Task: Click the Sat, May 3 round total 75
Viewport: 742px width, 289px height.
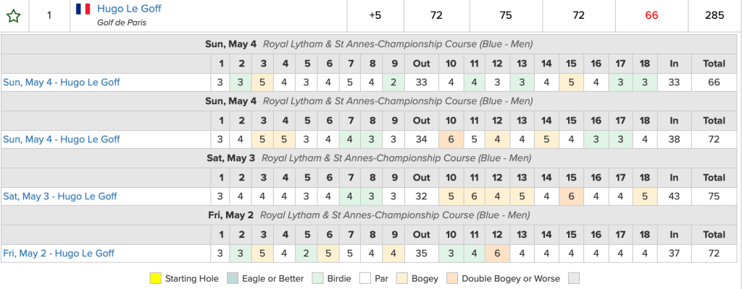Action: coord(714,196)
